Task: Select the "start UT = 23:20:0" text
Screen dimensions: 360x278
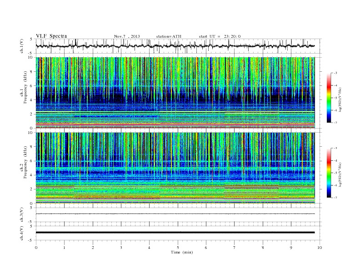Action: tap(220, 36)
